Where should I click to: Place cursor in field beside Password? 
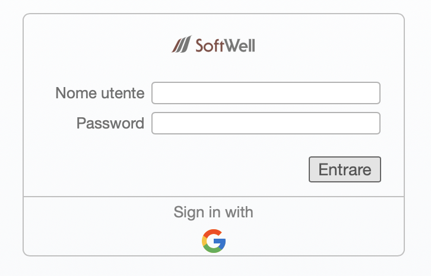click(x=265, y=123)
